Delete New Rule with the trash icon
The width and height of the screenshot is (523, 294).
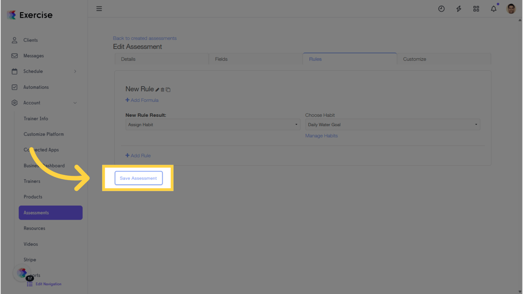162,89
